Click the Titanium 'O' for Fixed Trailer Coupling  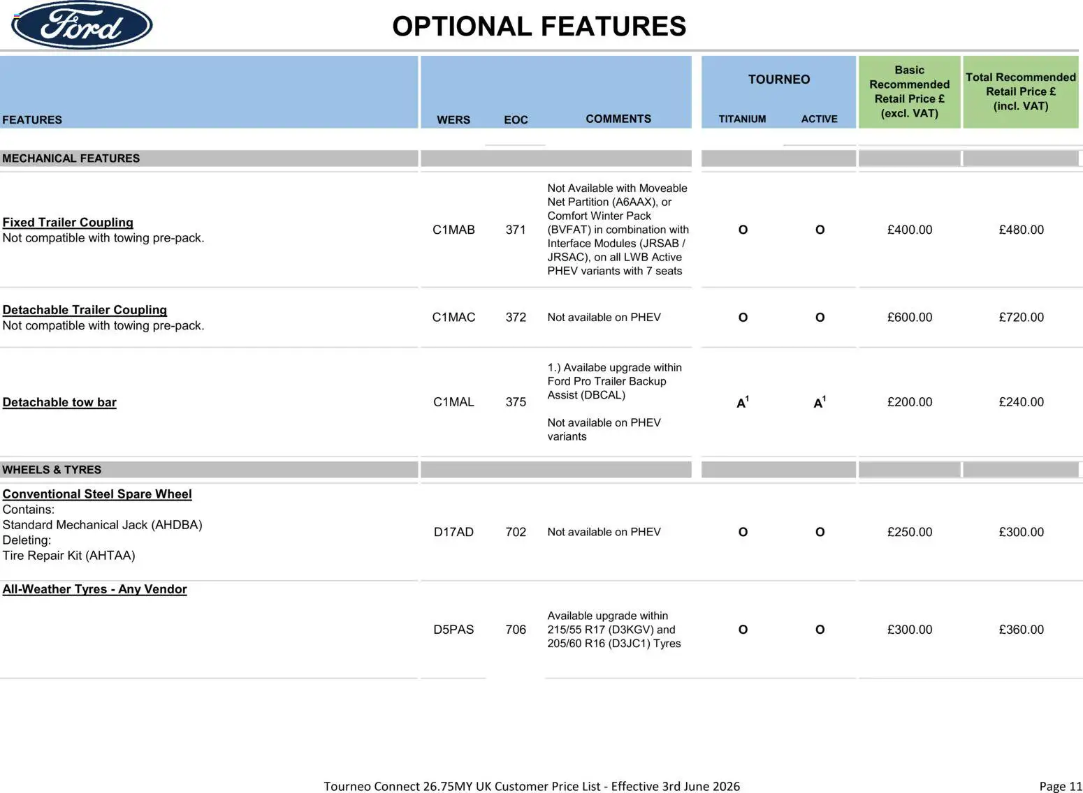(743, 230)
